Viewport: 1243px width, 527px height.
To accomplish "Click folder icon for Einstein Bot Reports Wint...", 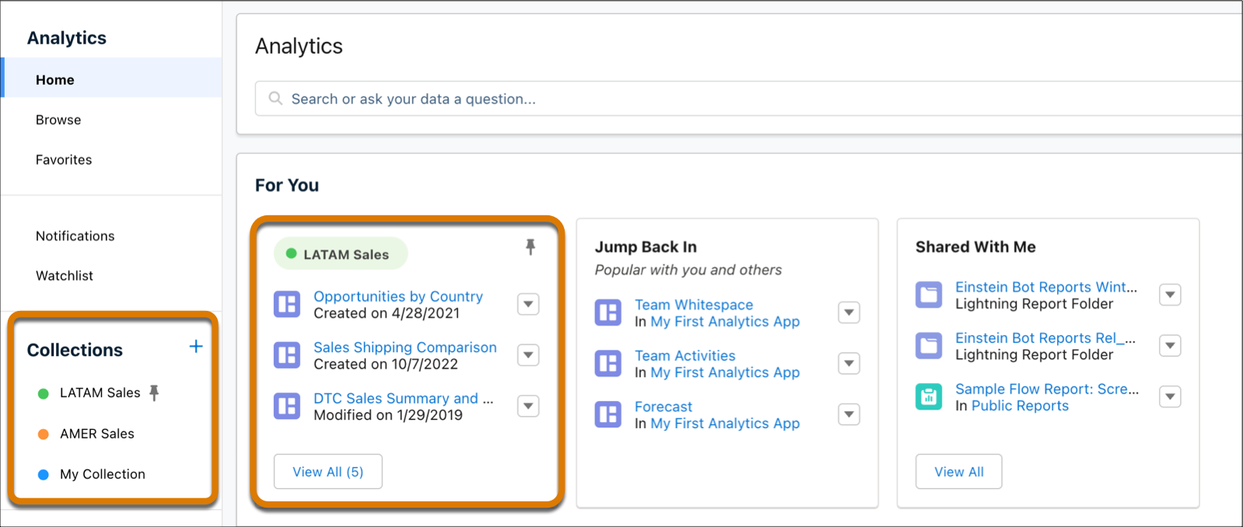I will point(929,295).
